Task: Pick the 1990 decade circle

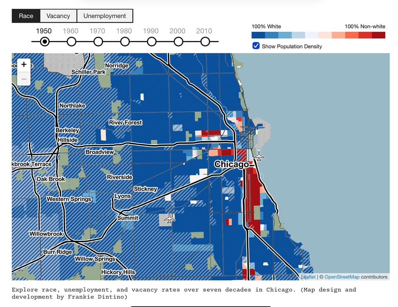Action: (x=152, y=42)
